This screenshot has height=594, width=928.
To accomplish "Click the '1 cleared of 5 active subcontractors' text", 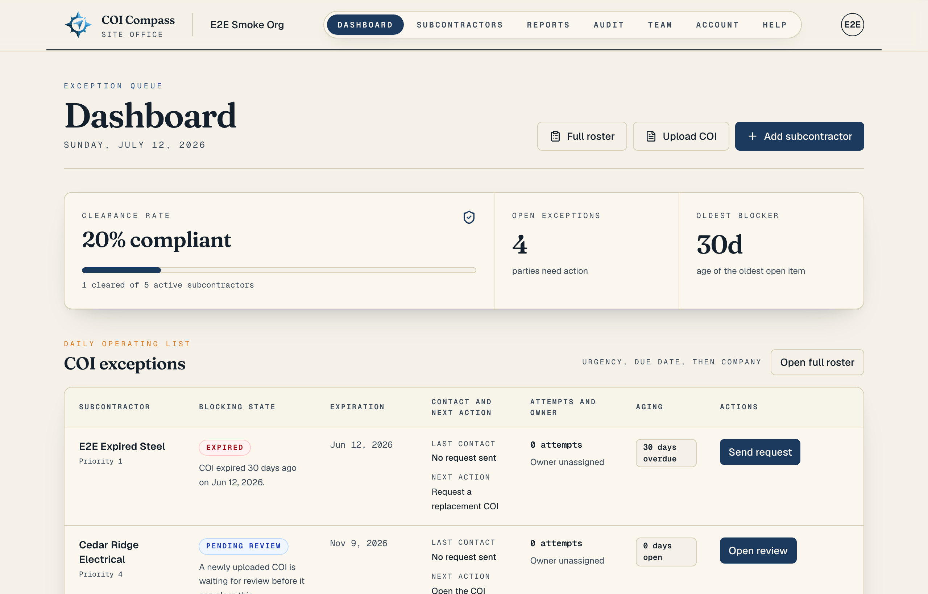I will [167, 285].
